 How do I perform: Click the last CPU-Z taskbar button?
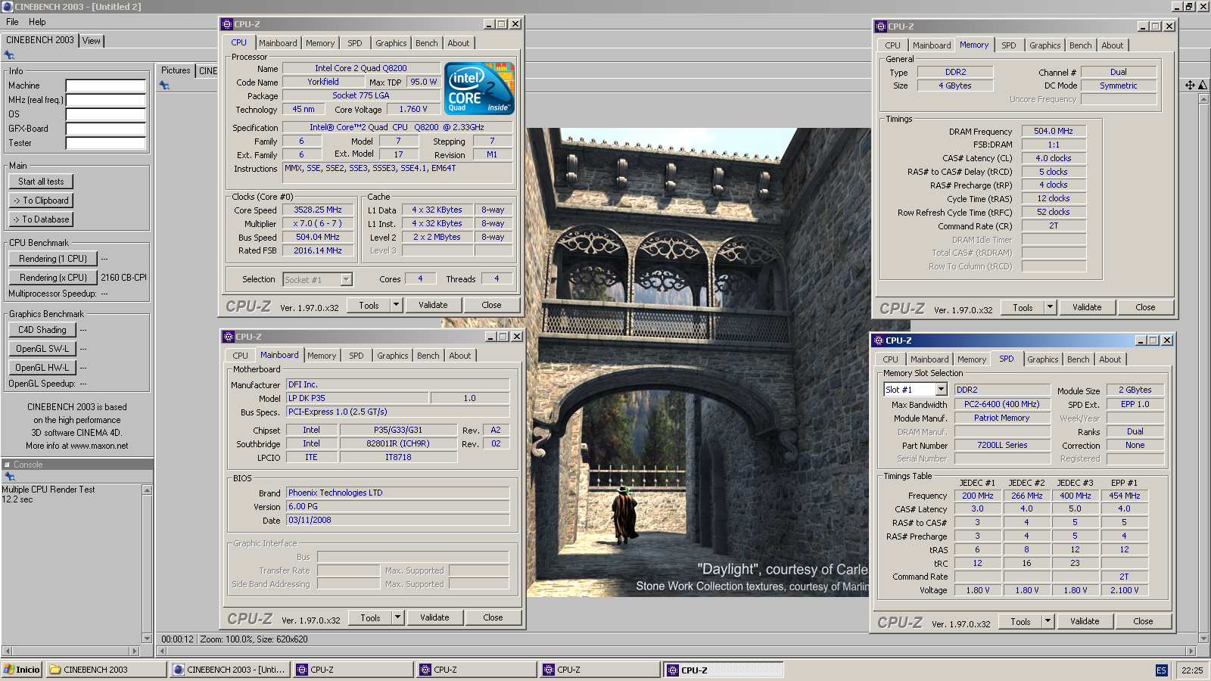pos(724,670)
